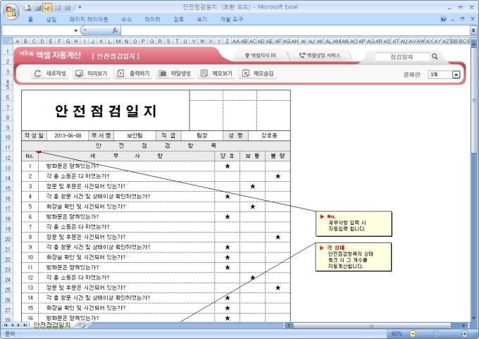Click the 보통 column header
Screen dimensions: 479x339
point(252,156)
